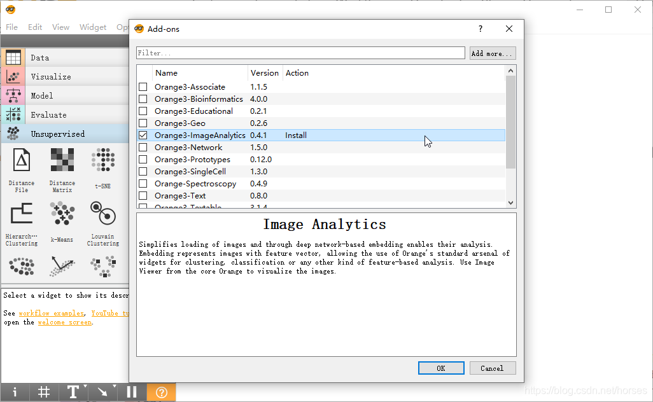Open the View menu
The height and width of the screenshot is (402, 653).
(x=61, y=27)
